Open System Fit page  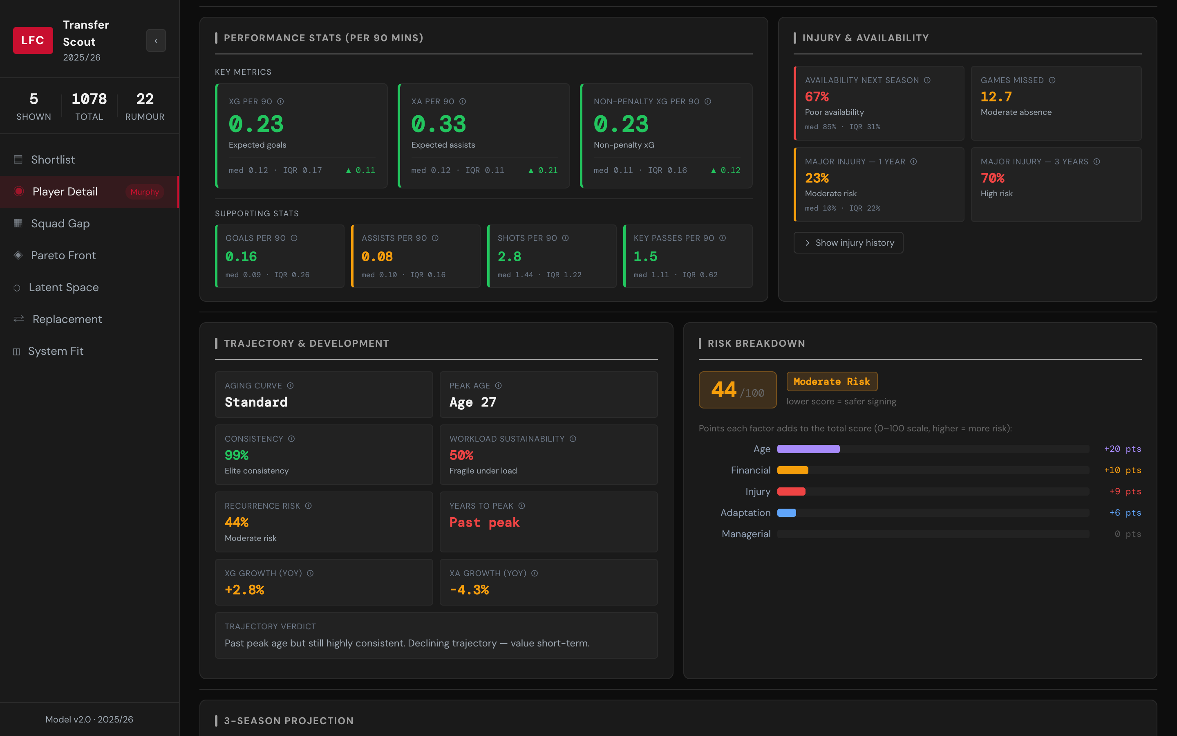(x=56, y=351)
